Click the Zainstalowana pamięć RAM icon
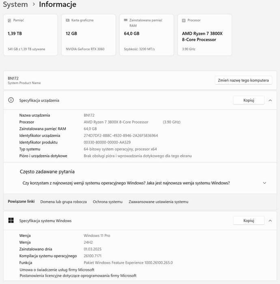This screenshot has height=284, width=280. (126, 20)
